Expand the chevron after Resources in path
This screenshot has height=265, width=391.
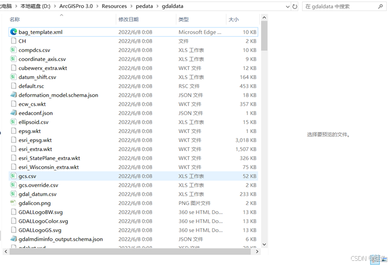[132, 6]
